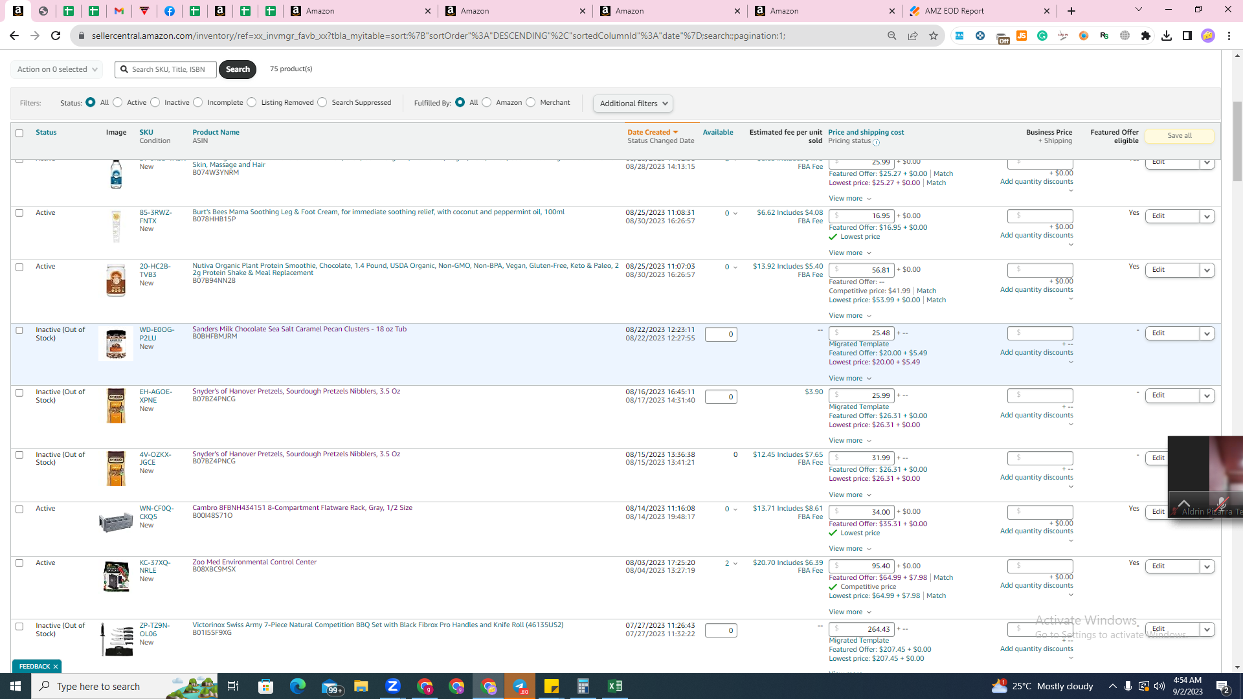Select the Search Suppressed status filter
Image resolution: width=1243 pixels, height=699 pixels.
click(x=322, y=102)
